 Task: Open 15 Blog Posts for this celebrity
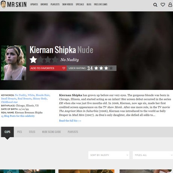click(18, 116)
